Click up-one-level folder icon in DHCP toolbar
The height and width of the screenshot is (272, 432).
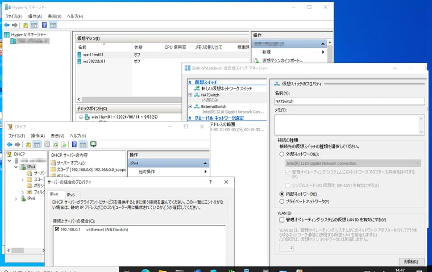(28, 145)
